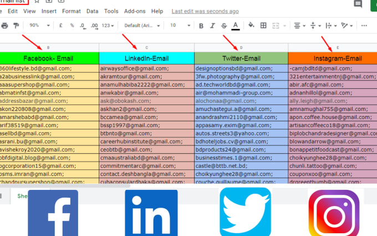The width and height of the screenshot is (377, 236).
Task: Click the document title field
Action: click(14, 2)
